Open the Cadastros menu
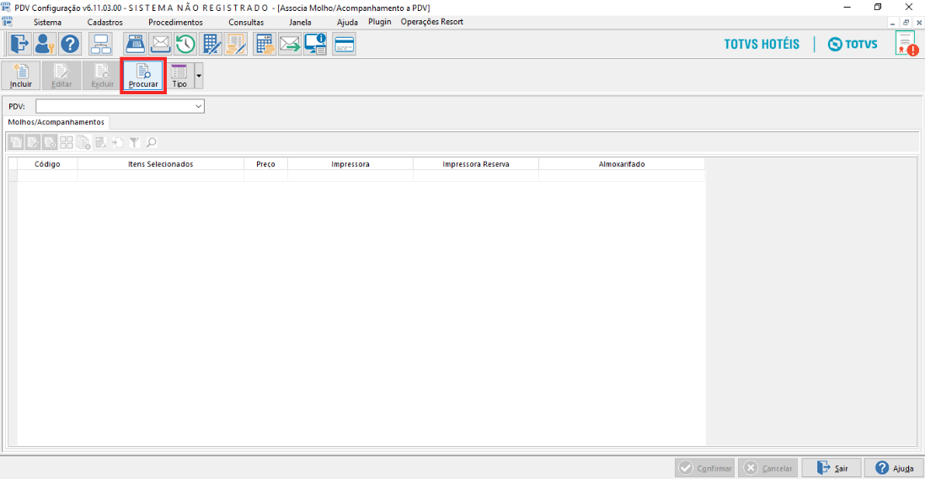This screenshot has width=925, height=479. [x=105, y=22]
